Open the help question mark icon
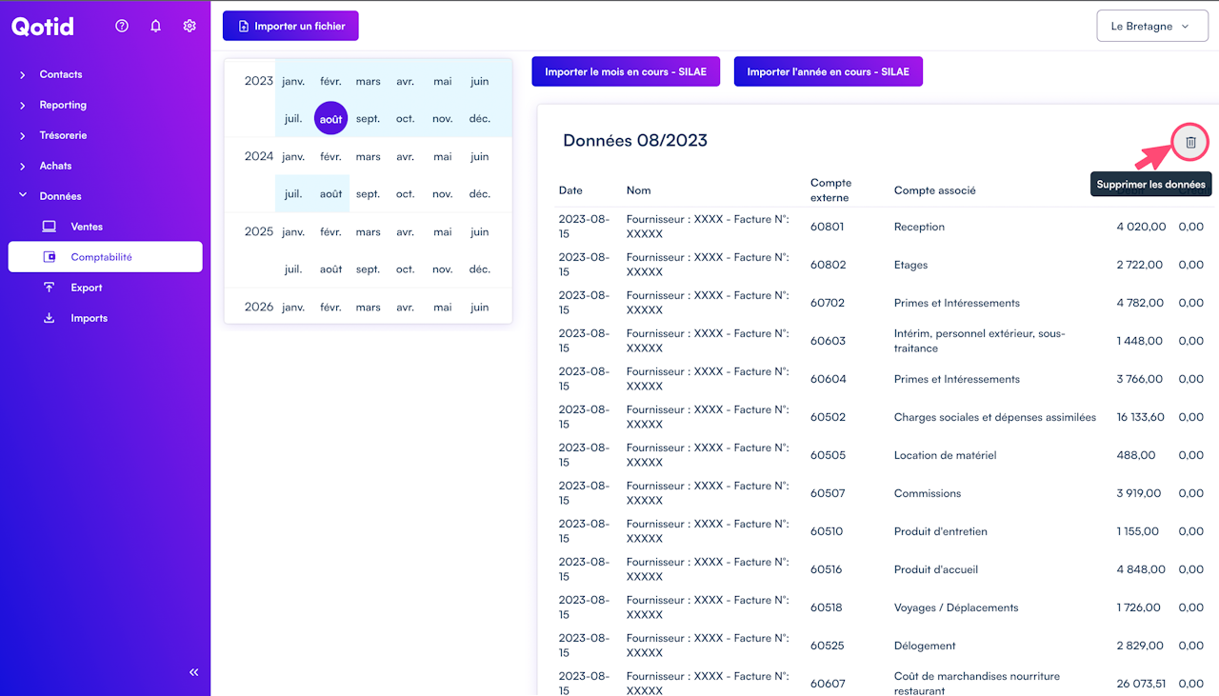 [122, 26]
